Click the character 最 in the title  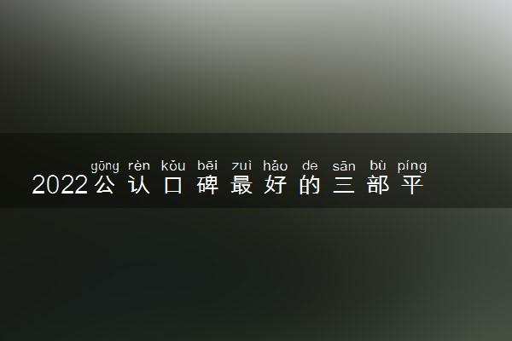coord(241,185)
